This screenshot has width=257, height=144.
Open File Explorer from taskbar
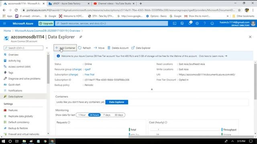(x=24, y=141)
